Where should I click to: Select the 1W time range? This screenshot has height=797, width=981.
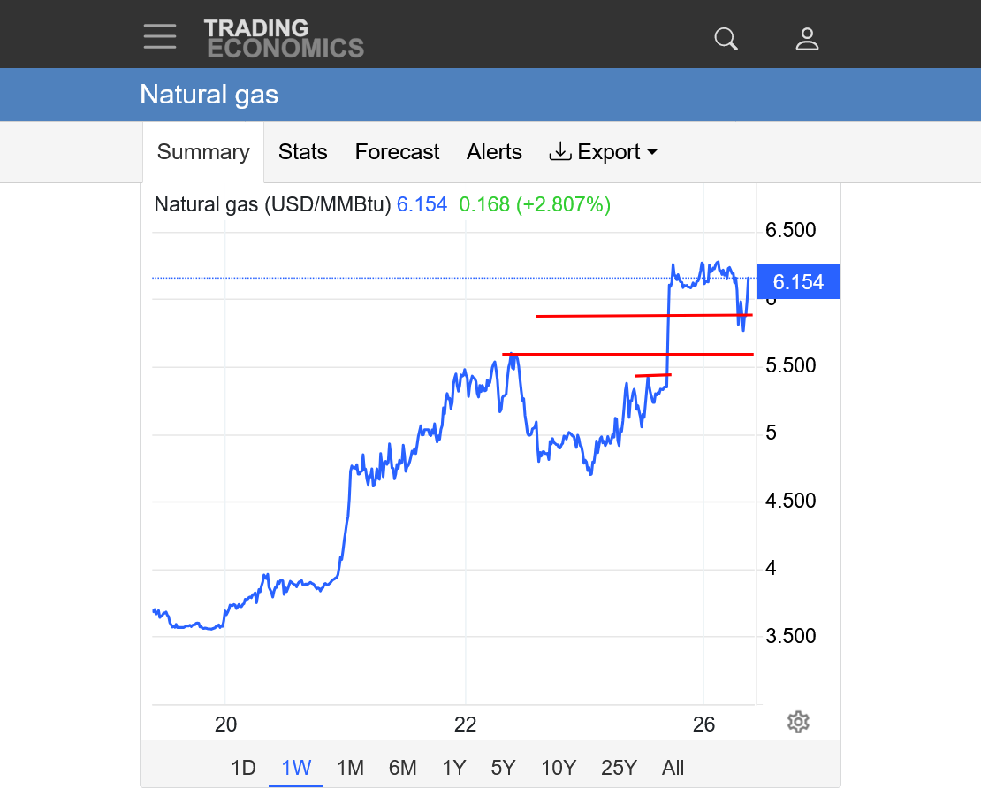[296, 768]
